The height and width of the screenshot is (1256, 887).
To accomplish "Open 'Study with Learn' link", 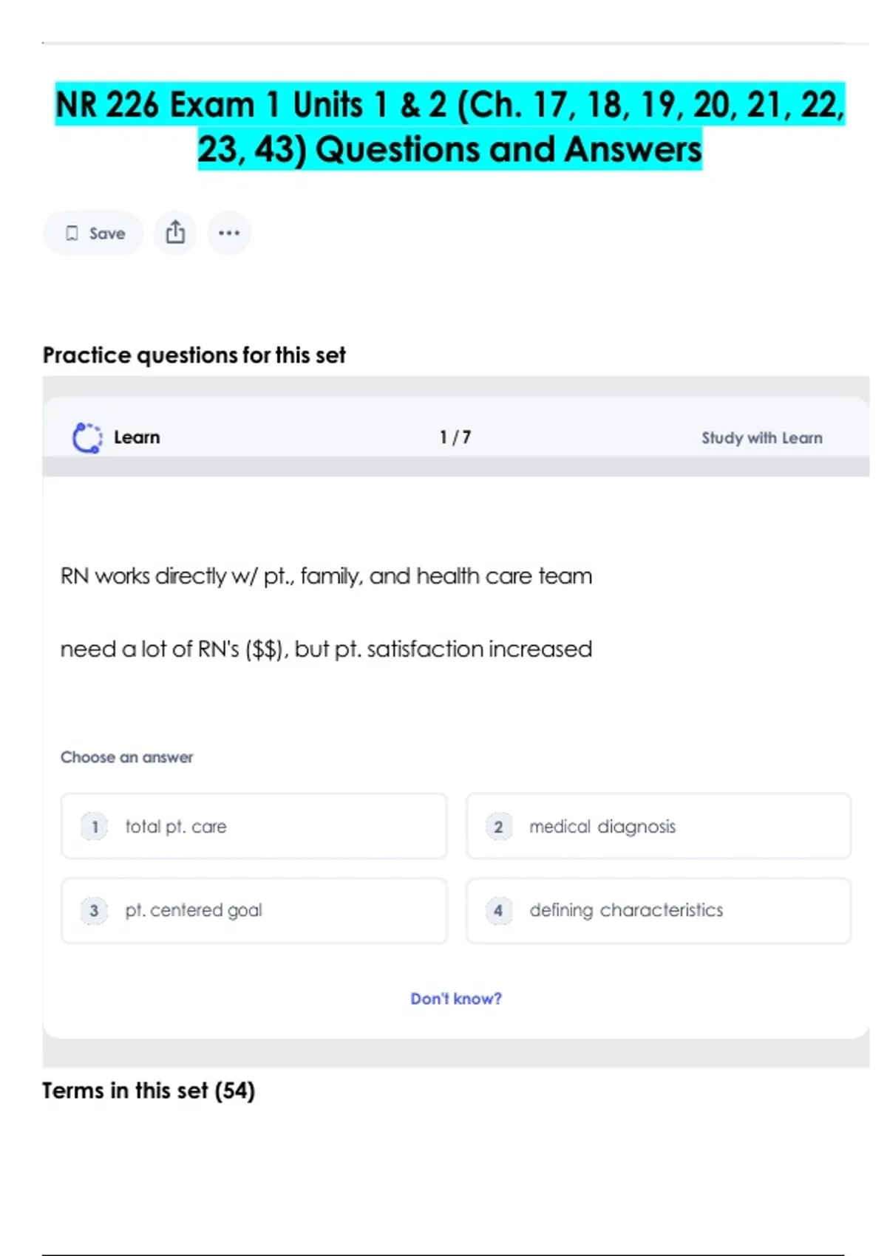I will click(761, 437).
